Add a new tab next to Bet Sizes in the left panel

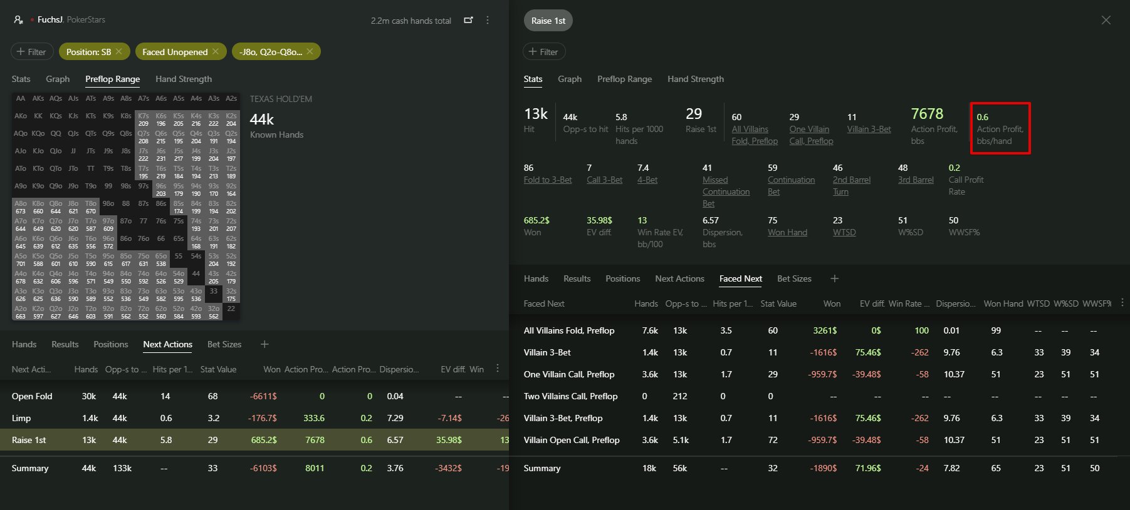click(264, 344)
